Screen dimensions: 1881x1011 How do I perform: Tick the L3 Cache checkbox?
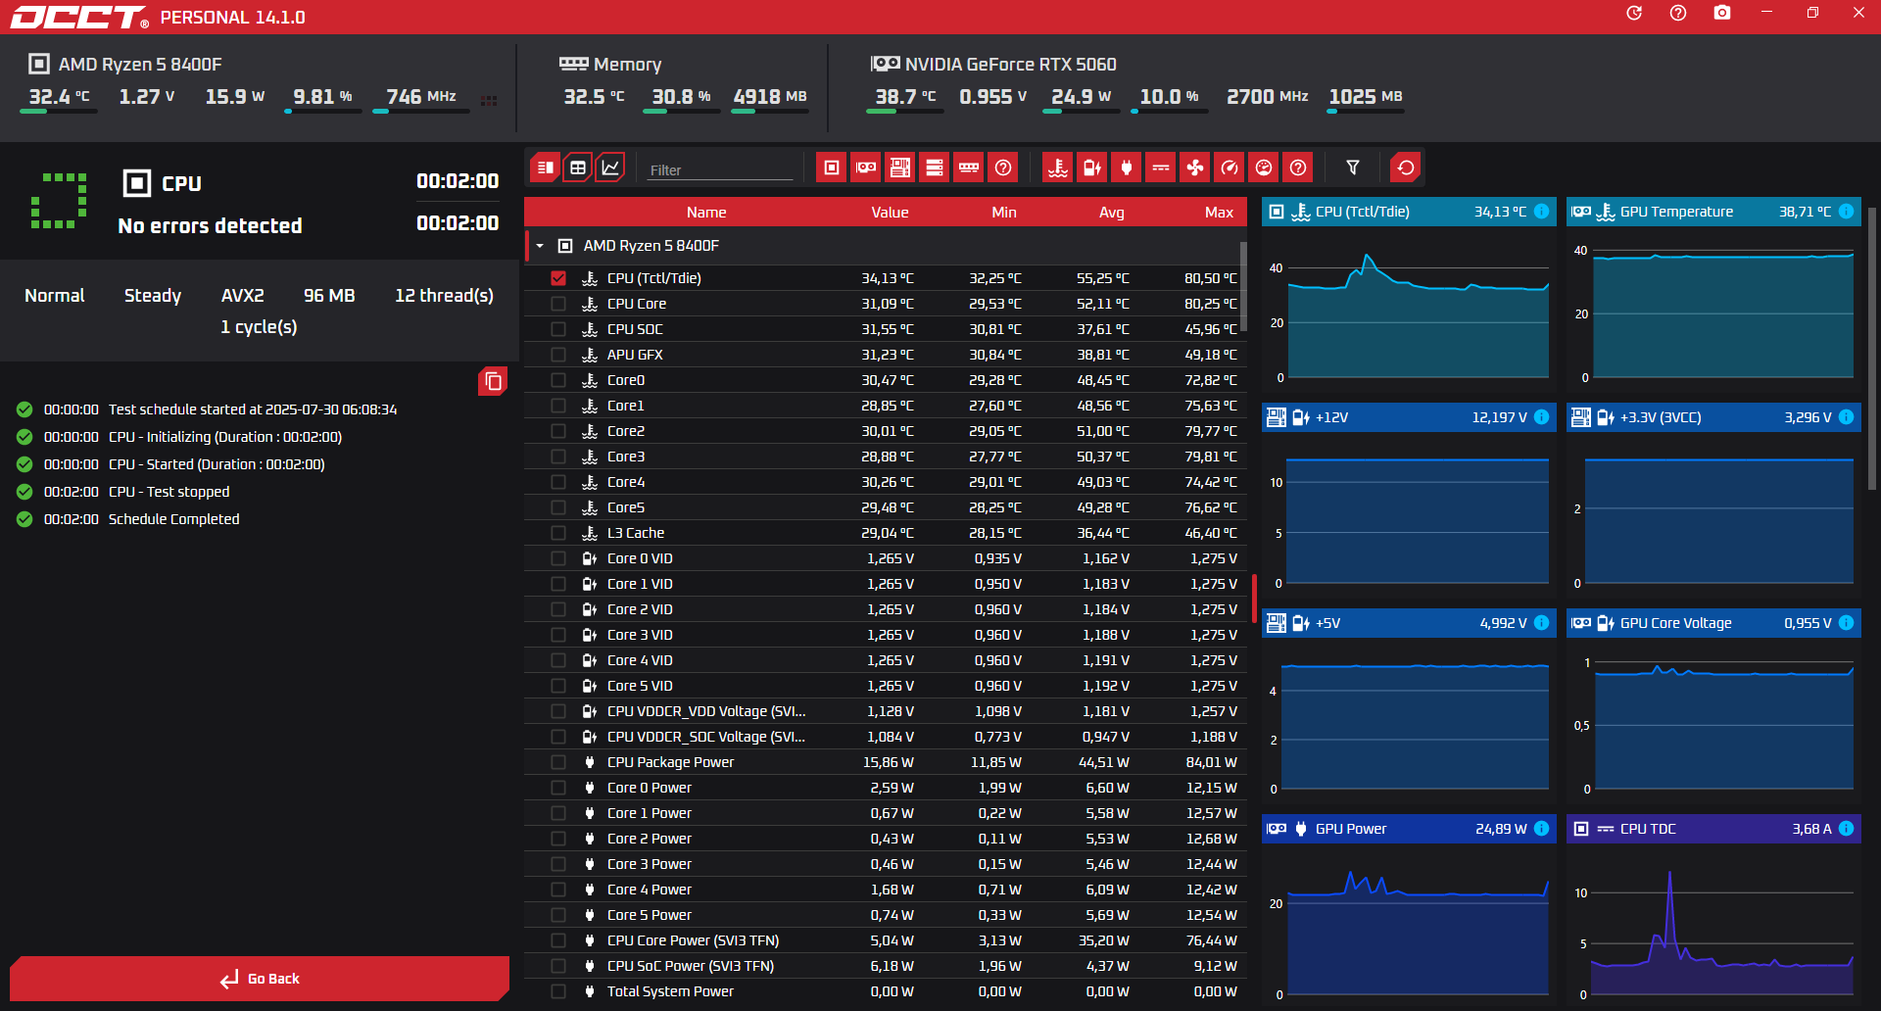558,533
